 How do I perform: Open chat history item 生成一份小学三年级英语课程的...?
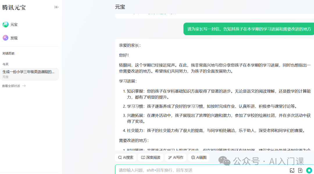30,74
